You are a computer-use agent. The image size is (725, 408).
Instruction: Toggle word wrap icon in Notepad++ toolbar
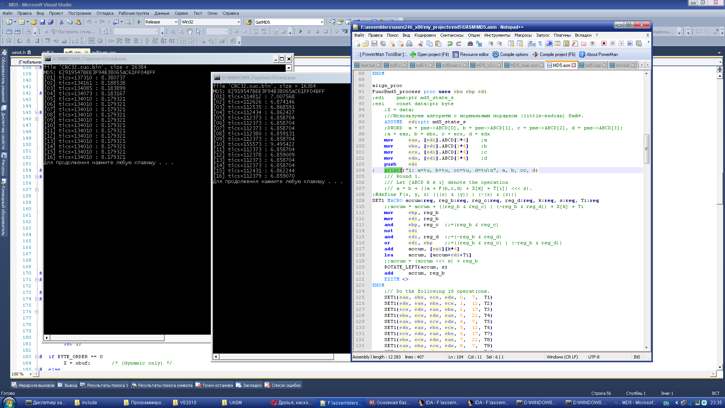(x=532, y=44)
